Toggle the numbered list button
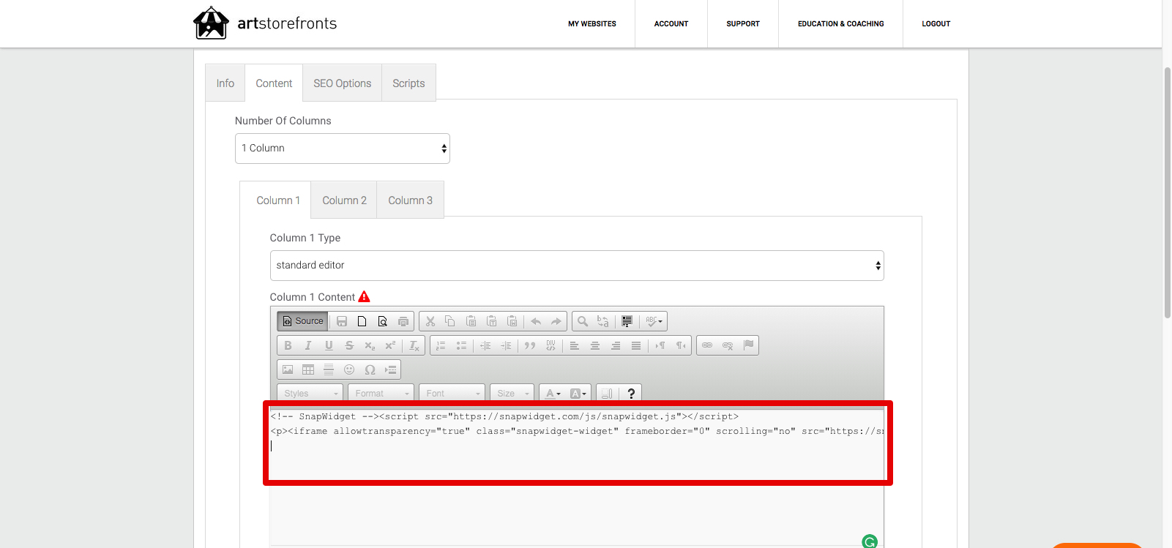The image size is (1172, 548). (441, 345)
